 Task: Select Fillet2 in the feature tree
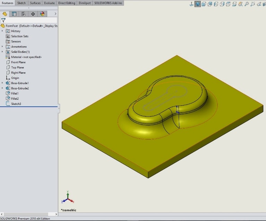(15, 99)
